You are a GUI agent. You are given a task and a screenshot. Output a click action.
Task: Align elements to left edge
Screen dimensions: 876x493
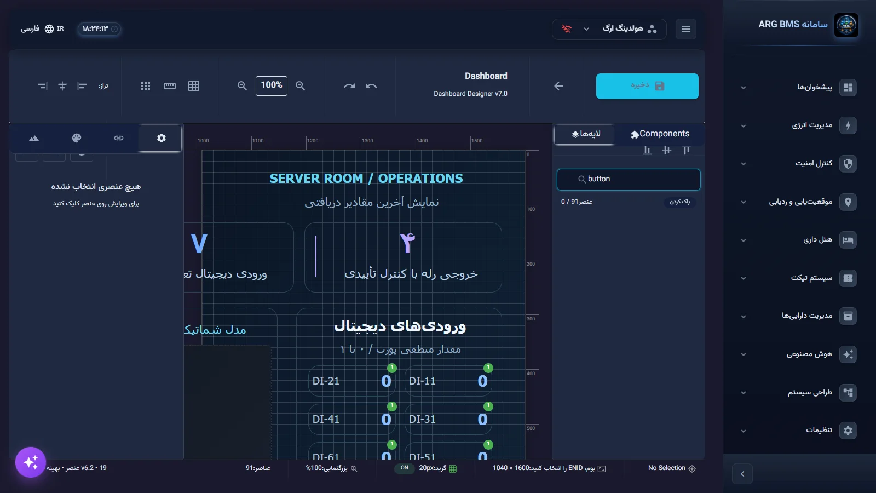pos(82,86)
